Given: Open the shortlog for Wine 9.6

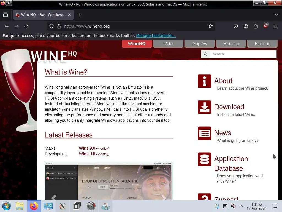Looking at the screenshot, I should pyautogui.click(x=103, y=154).
